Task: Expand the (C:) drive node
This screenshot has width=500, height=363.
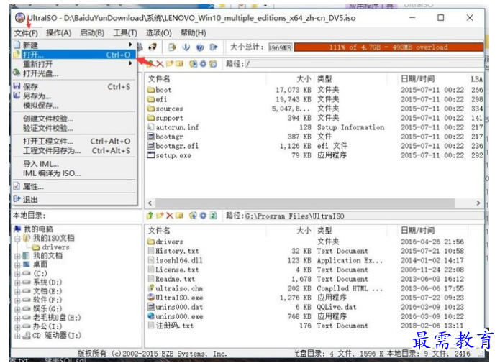Action: click(17, 273)
